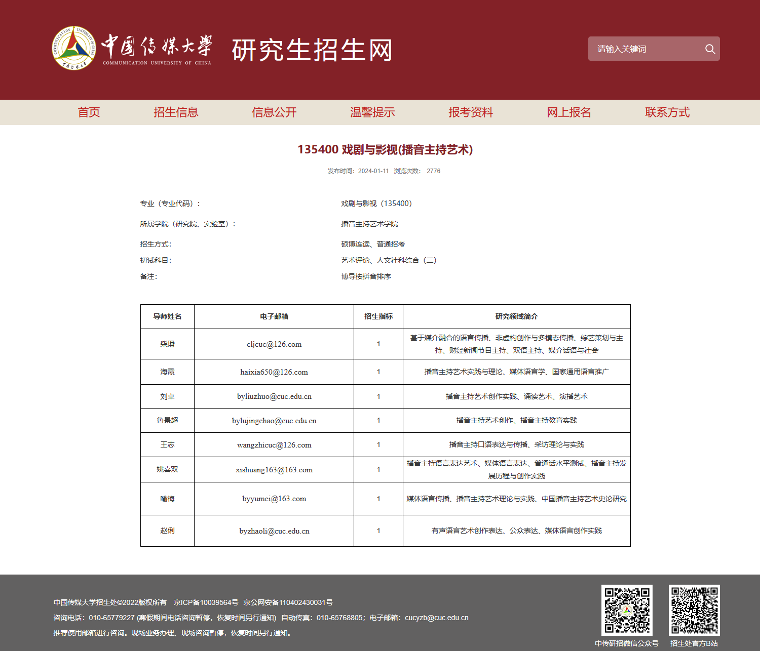Click 硕博连读、普通招考 admission value
Image resolution: width=760 pixels, height=651 pixels.
(x=373, y=244)
